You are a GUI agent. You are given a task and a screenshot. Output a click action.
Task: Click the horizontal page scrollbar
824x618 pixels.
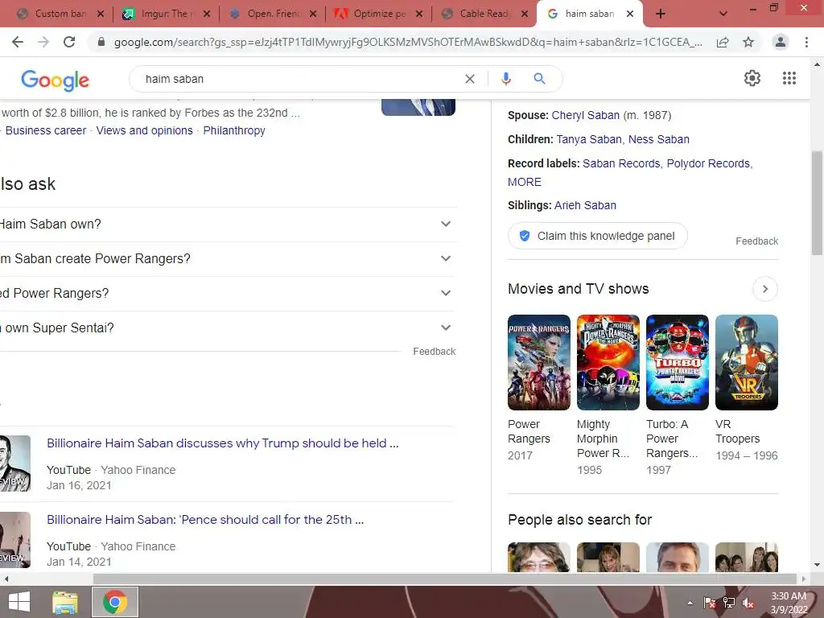coord(444,579)
